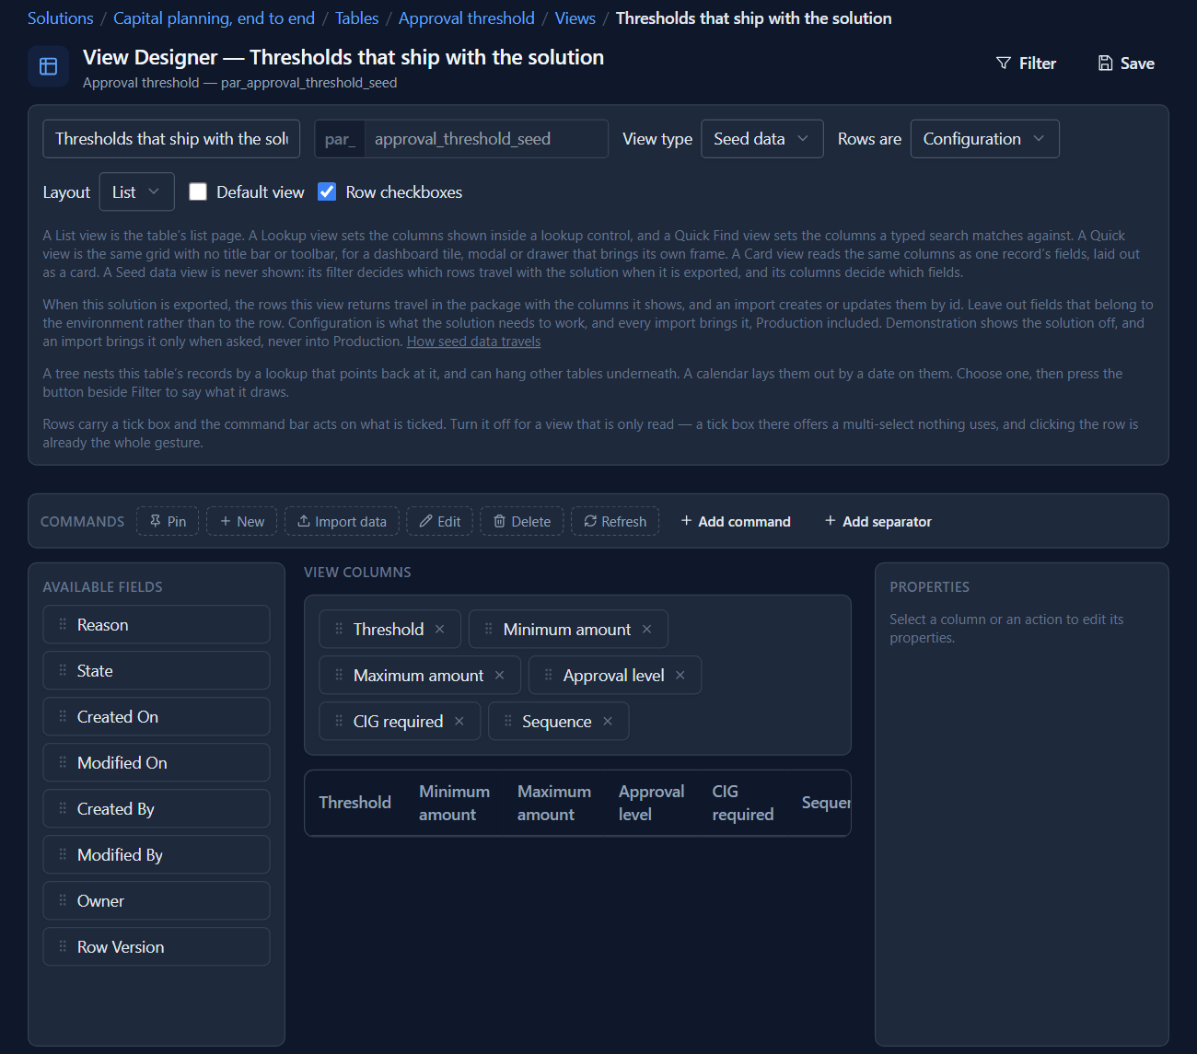Click Add command
Image resolution: width=1197 pixels, height=1054 pixels.
[736, 521]
